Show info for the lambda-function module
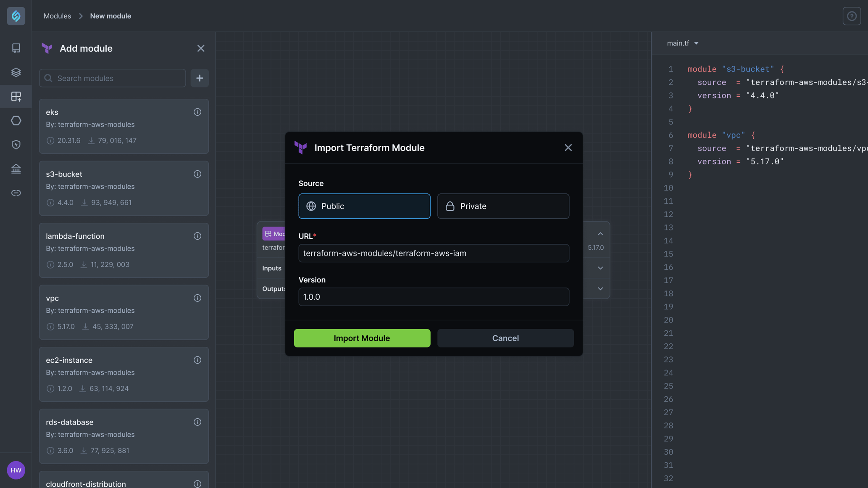Screen dimensions: 868x488 tap(197, 236)
